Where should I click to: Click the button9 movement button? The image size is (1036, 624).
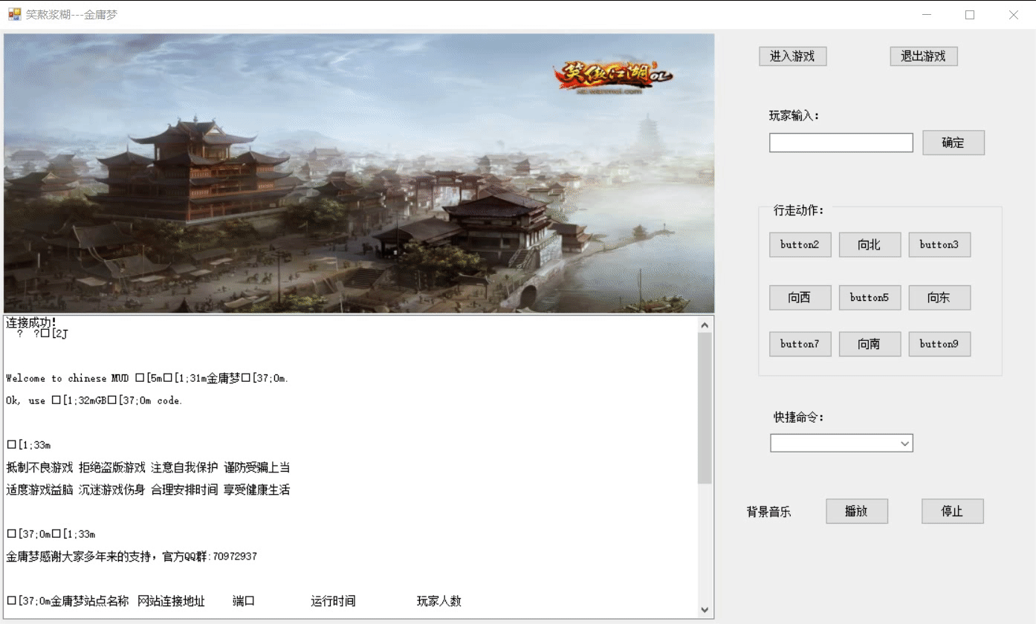[939, 344]
